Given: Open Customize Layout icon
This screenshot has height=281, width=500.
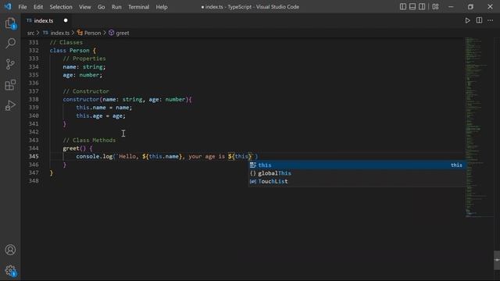Looking at the screenshot, I should pyautogui.click(x=435, y=7).
